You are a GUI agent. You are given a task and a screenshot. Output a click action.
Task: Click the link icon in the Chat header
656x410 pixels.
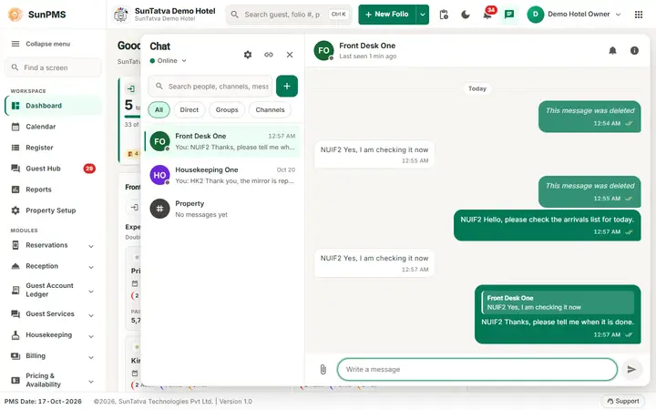click(x=269, y=55)
